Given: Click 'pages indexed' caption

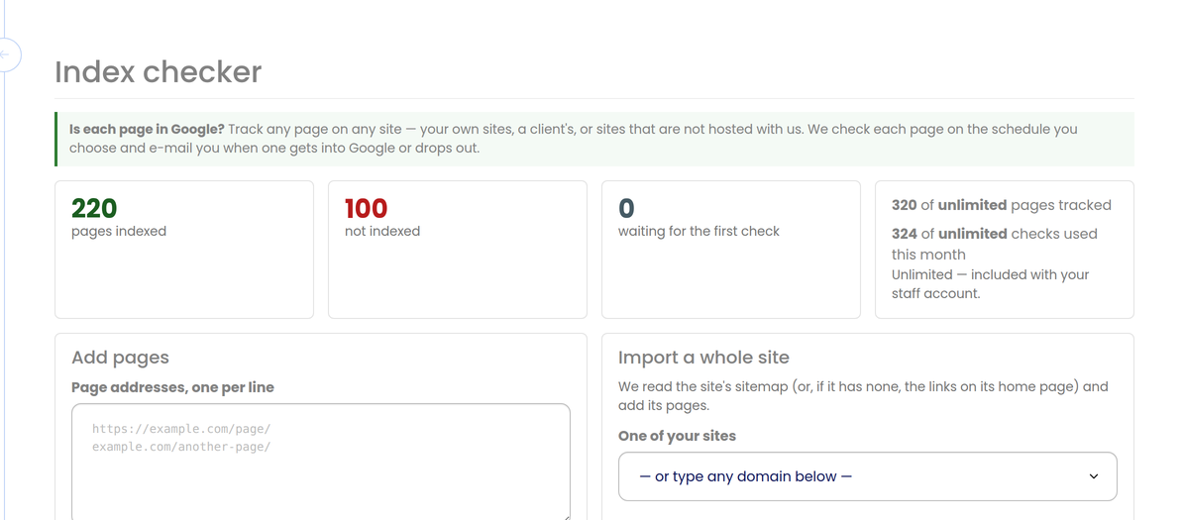Looking at the screenshot, I should [x=119, y=231].
